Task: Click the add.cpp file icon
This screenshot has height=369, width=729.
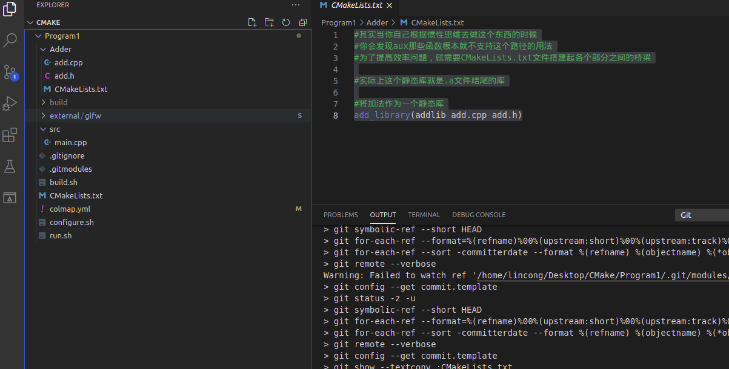Action: [x=47, y=62]
